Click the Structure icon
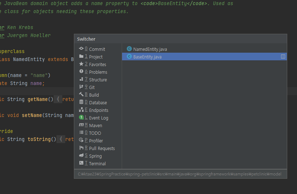Viewport: 297px width, 194px height. click(81, 79)
